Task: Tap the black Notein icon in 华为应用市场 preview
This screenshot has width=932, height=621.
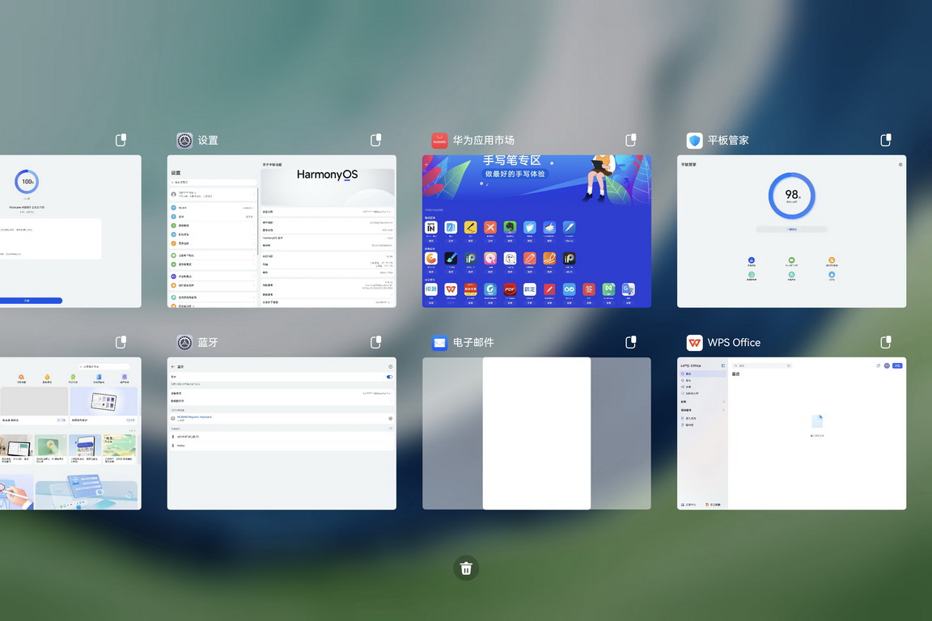Action: tap(431, 227)
